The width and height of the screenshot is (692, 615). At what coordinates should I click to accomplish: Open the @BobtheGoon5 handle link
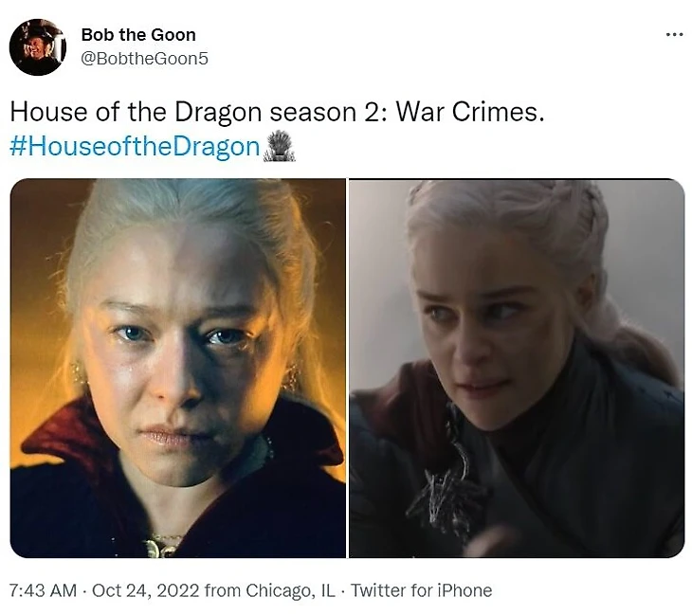tap(144, 59)
